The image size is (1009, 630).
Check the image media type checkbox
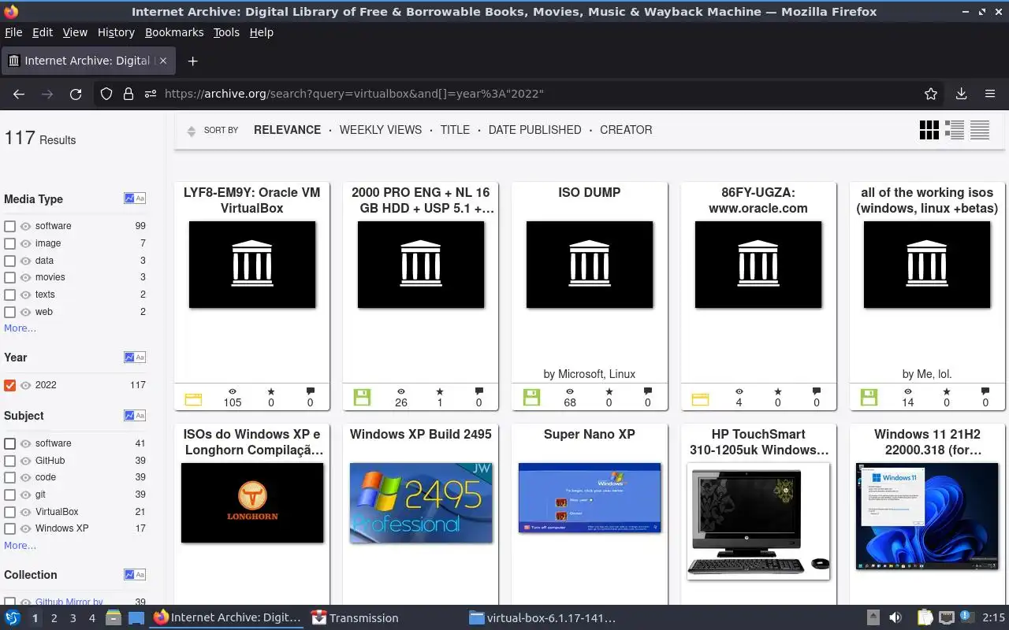(9, 243)
